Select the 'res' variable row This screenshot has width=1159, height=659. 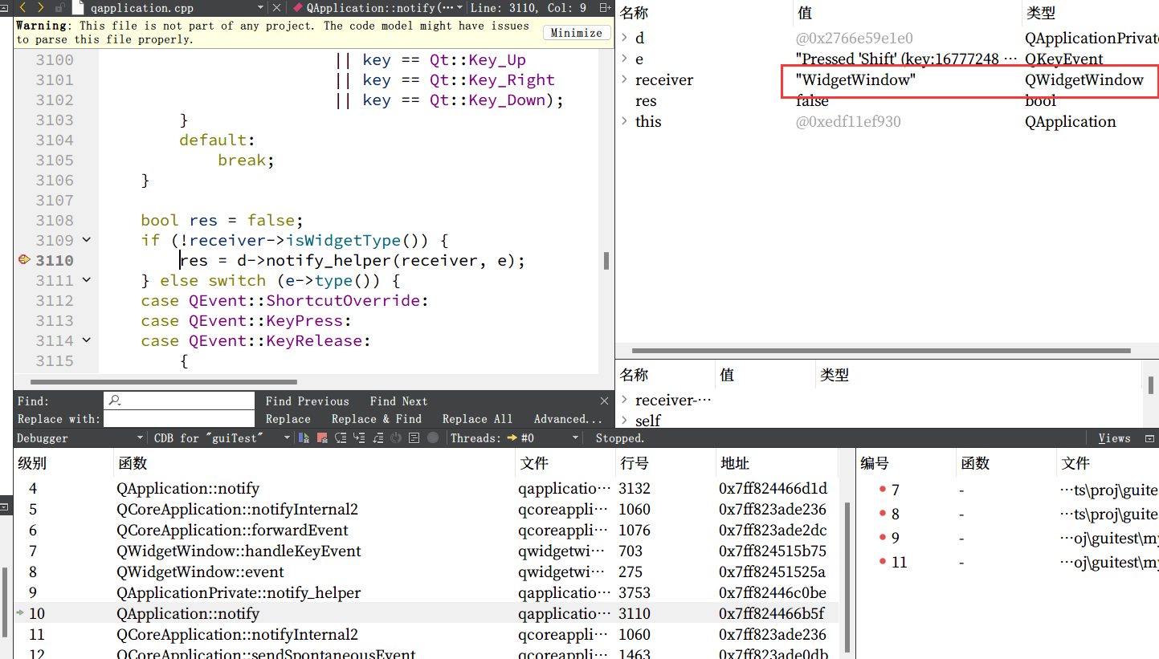pyautogui.click(x=888, y=100)
